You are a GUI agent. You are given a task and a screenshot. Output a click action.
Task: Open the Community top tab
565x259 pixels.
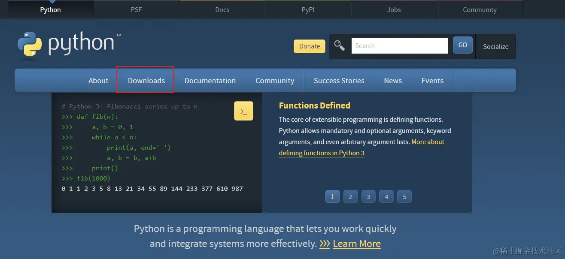480,10
